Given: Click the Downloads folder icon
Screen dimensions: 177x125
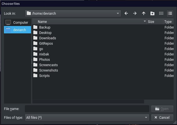Looking at the screenshot, I should pyautogui.click(x=35, y=38).
